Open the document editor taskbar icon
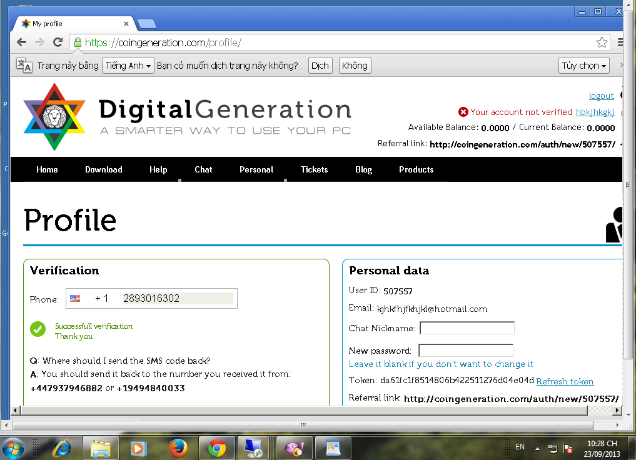The image size is (636, 460). 333,448
